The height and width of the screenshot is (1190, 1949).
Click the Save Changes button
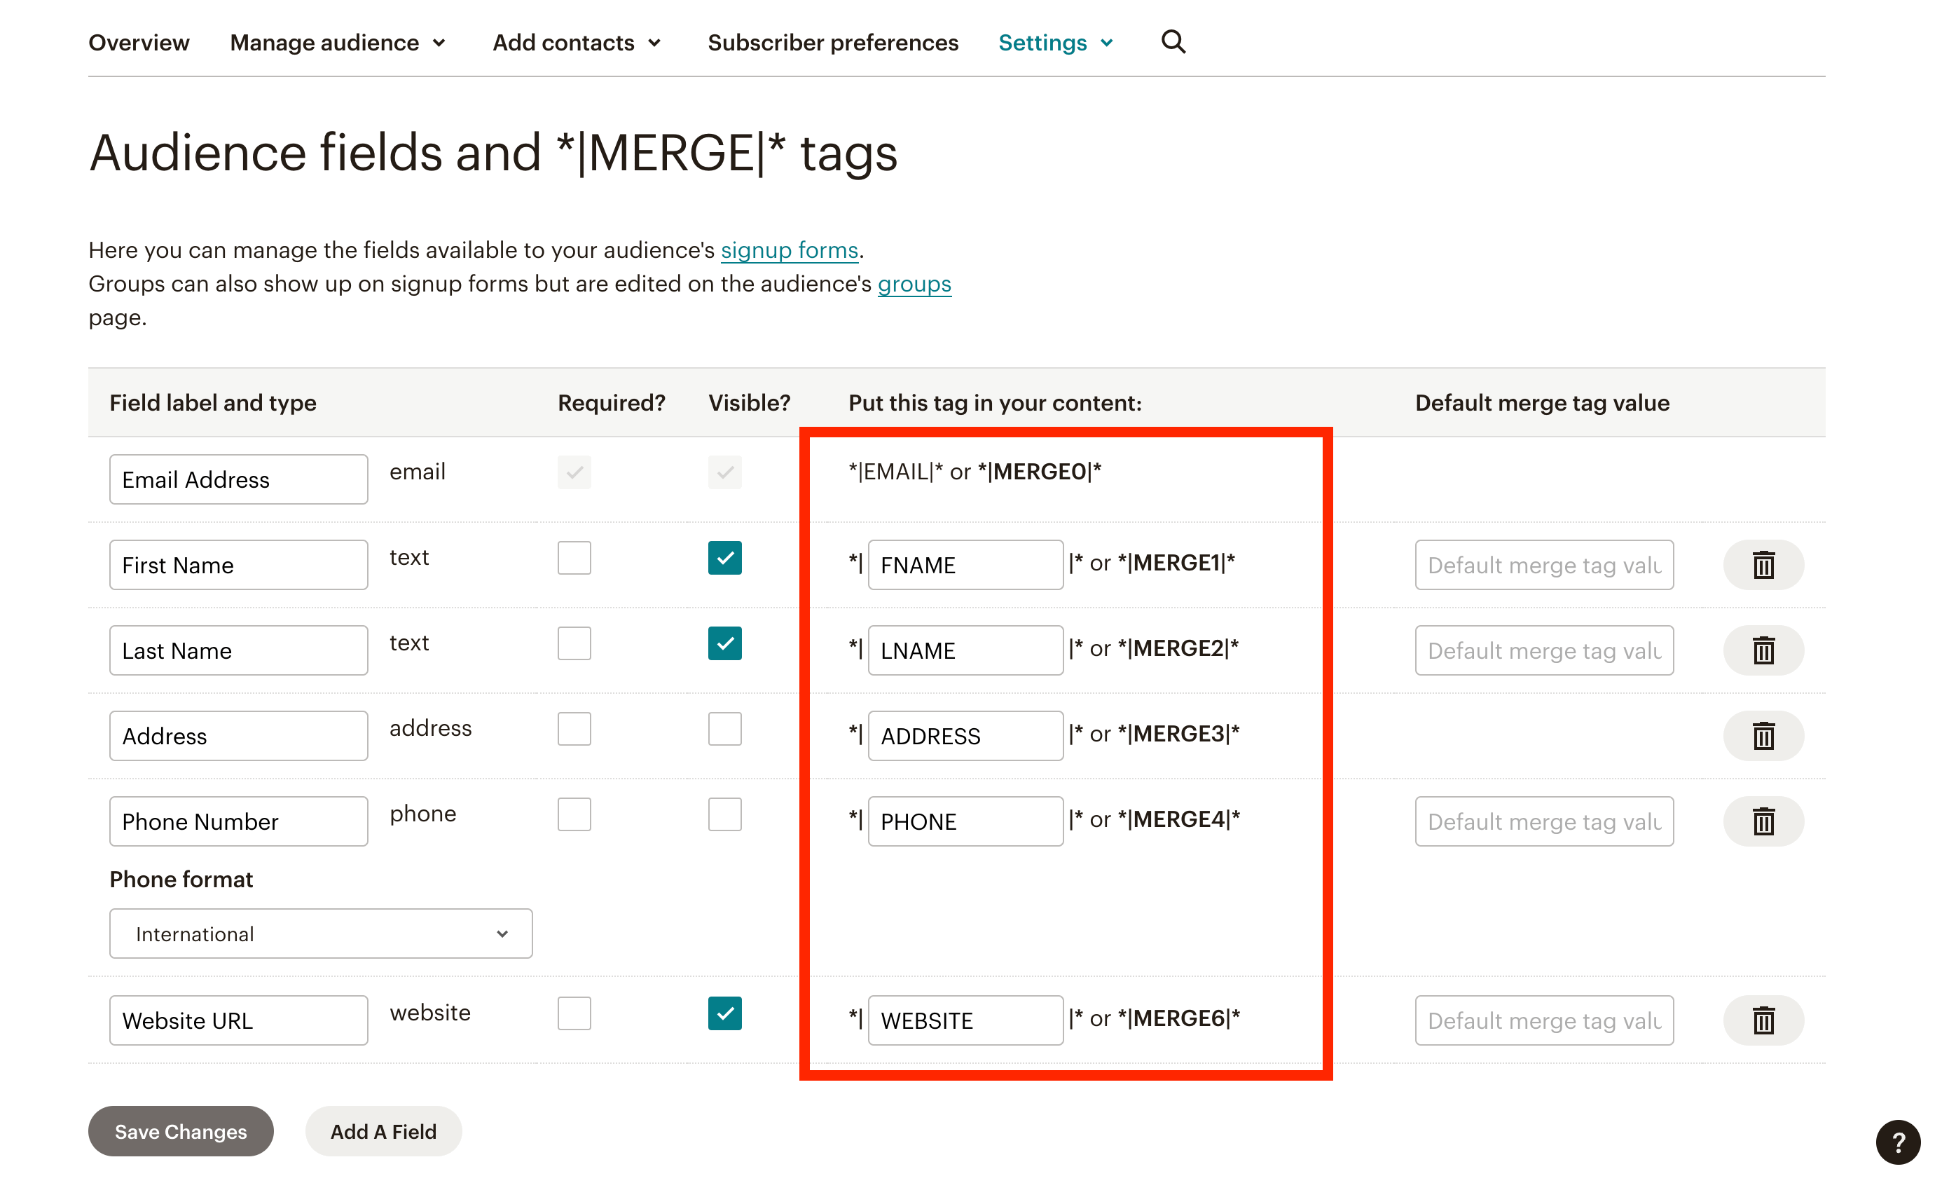tap(180, 1131)
